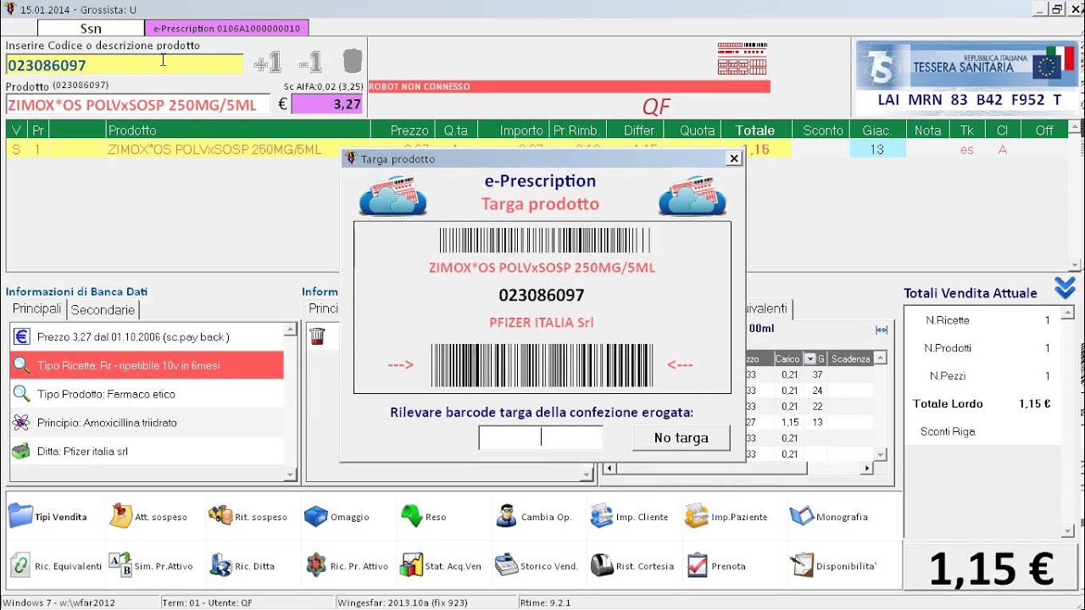The image size is (1085, 610).
Task: Select the Omaggio blue box icon
Action: pyautogui.click(x=315, y=516)
